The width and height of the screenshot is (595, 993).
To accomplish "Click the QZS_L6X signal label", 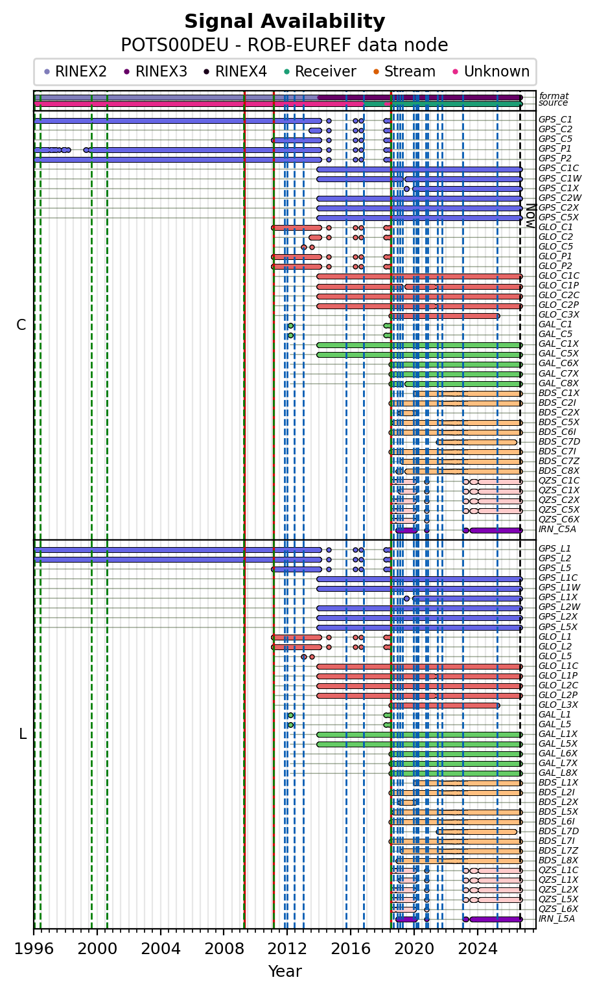I will coord(559,909).
